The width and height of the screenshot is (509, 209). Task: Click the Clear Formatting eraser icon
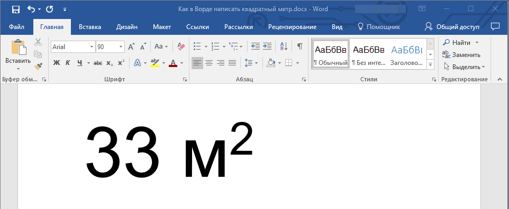pos(181,46)
